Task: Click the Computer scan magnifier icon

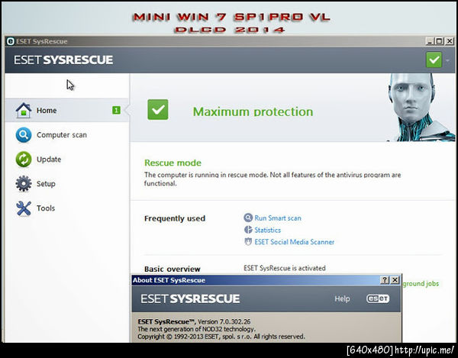Action: point(24,135)
